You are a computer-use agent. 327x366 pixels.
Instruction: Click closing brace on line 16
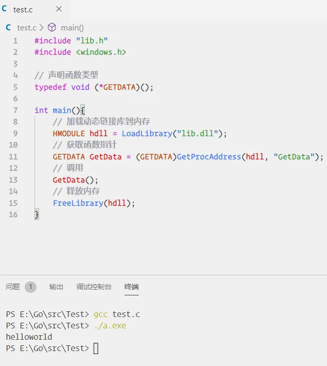37,214
